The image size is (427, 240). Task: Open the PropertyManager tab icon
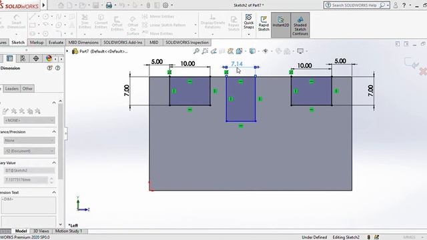[x=9, y=59]
